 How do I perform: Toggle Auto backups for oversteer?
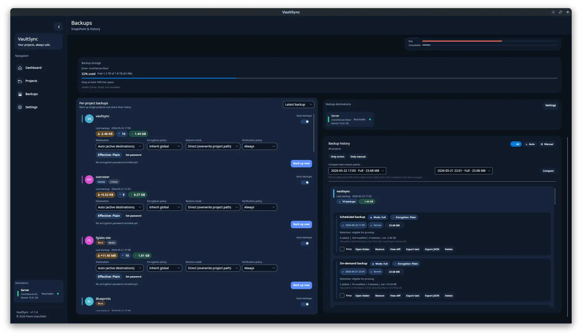305,182
